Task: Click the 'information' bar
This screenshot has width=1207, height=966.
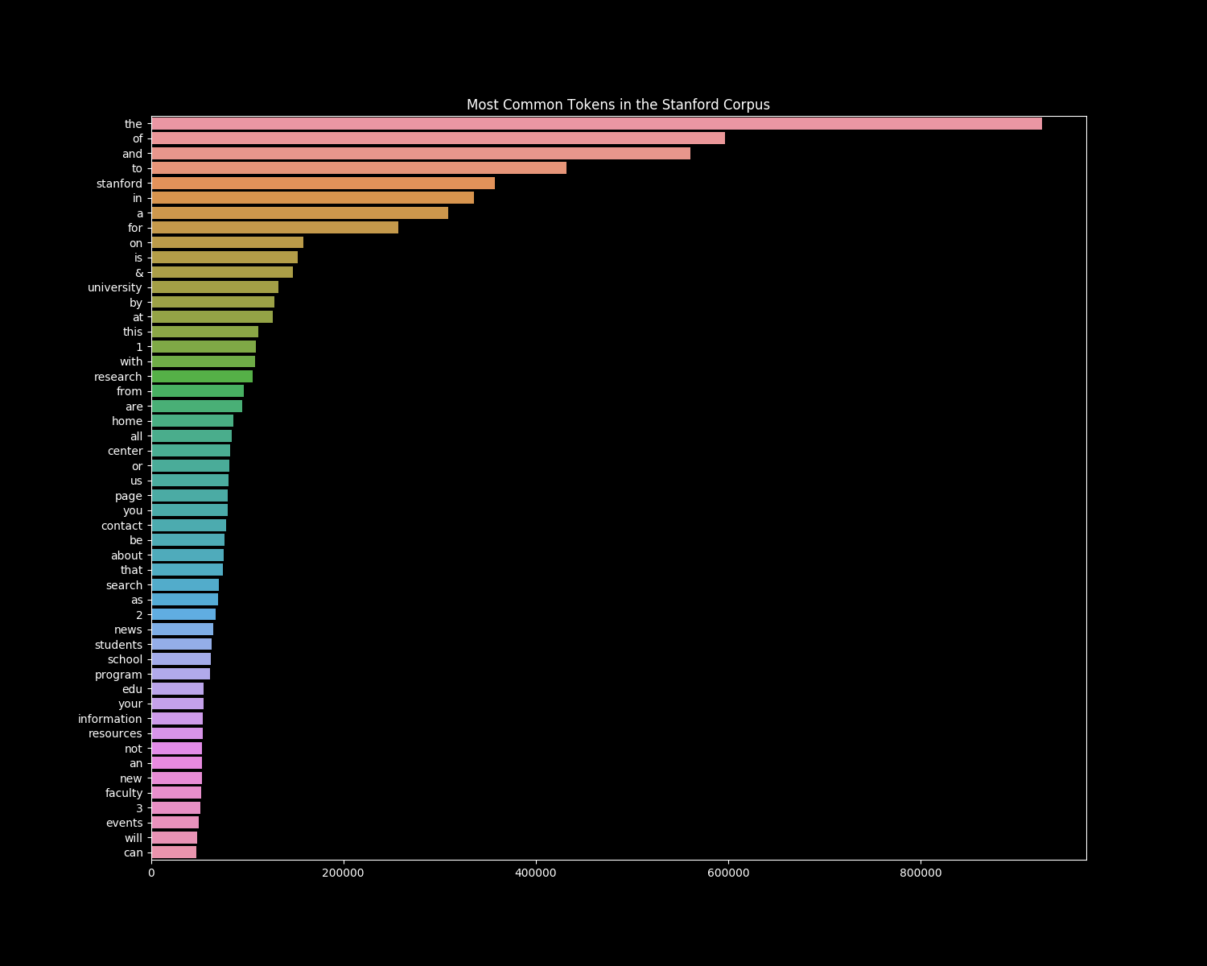Action: coord(177,719)
